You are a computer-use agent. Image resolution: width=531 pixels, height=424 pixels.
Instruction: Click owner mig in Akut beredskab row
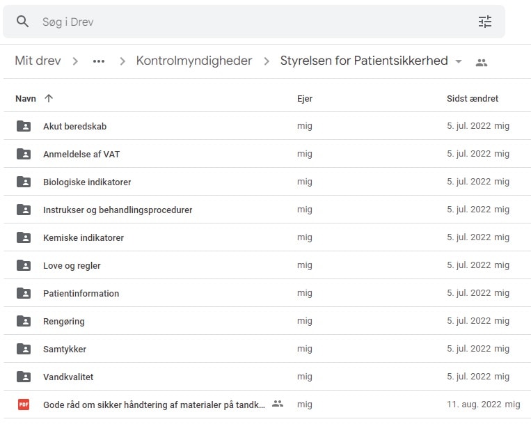[x=305, y=126]
